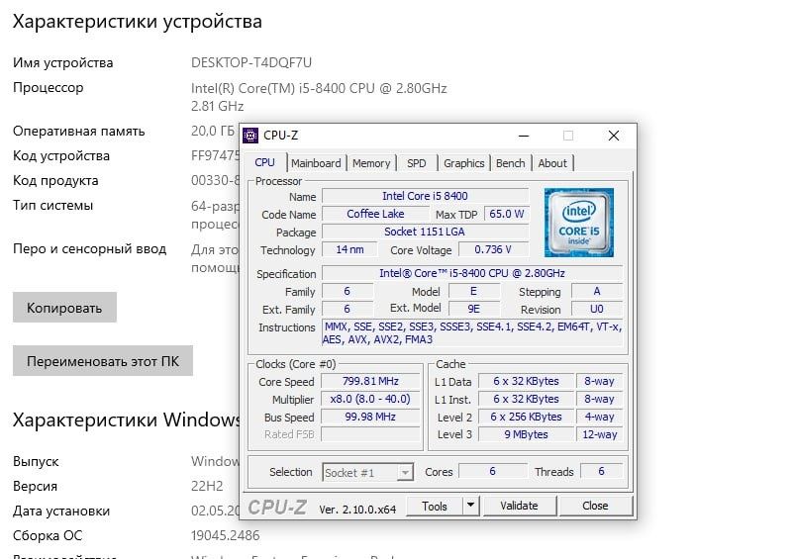This screenshot has width=795, height=559.
Task: Click the Multiplier value x8.0 (8.0 - 40.0)
Action: (x=370, y=399)
